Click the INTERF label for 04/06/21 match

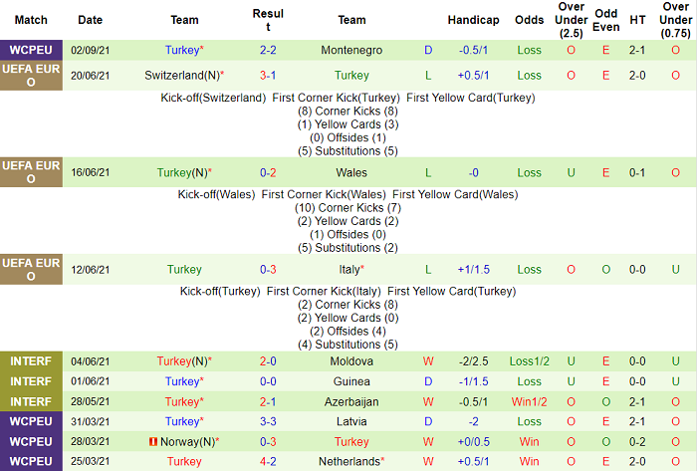coord(31,361)
